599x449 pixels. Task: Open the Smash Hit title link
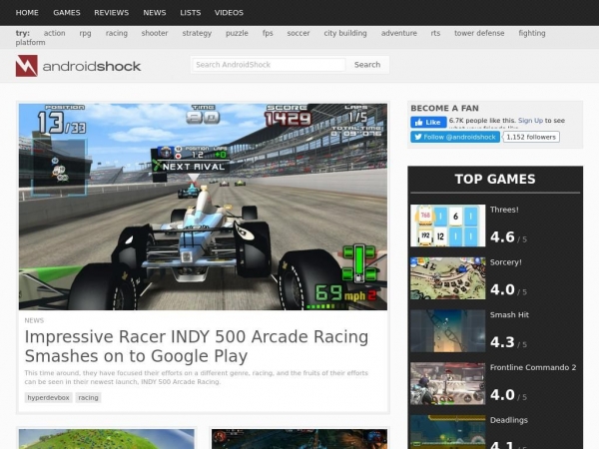pyautogui.click(x=509, y=315)
